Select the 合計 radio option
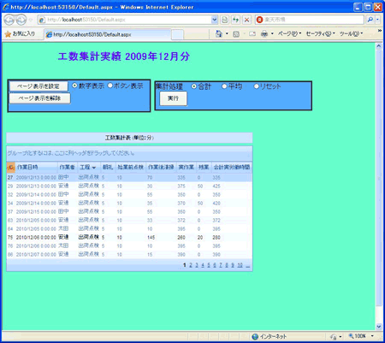The width and height of the screenshot is (385, 343). [x=194, y=86]
